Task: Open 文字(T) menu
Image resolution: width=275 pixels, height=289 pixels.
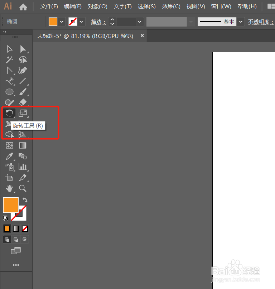Action: pos(123,7)
